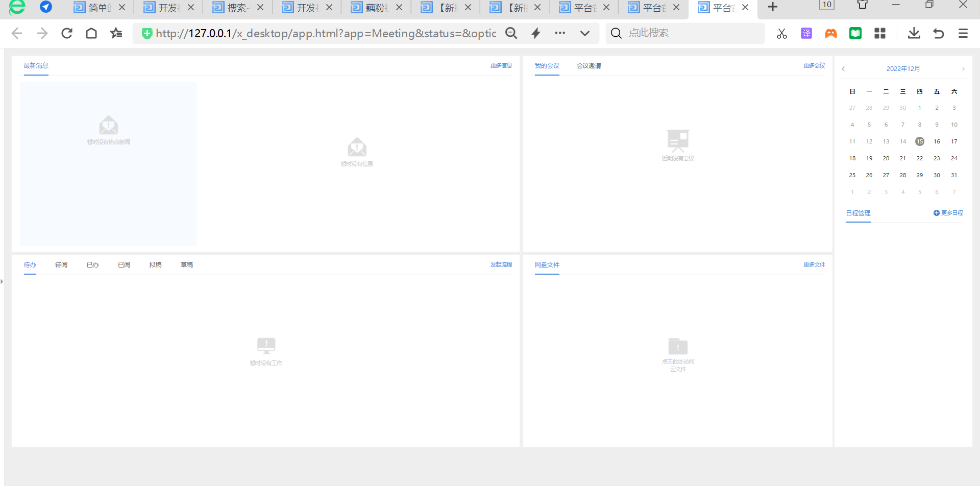Reload the current page
Image resolution: width=980 pixels, height=486 pixels.
click(67, 34)
